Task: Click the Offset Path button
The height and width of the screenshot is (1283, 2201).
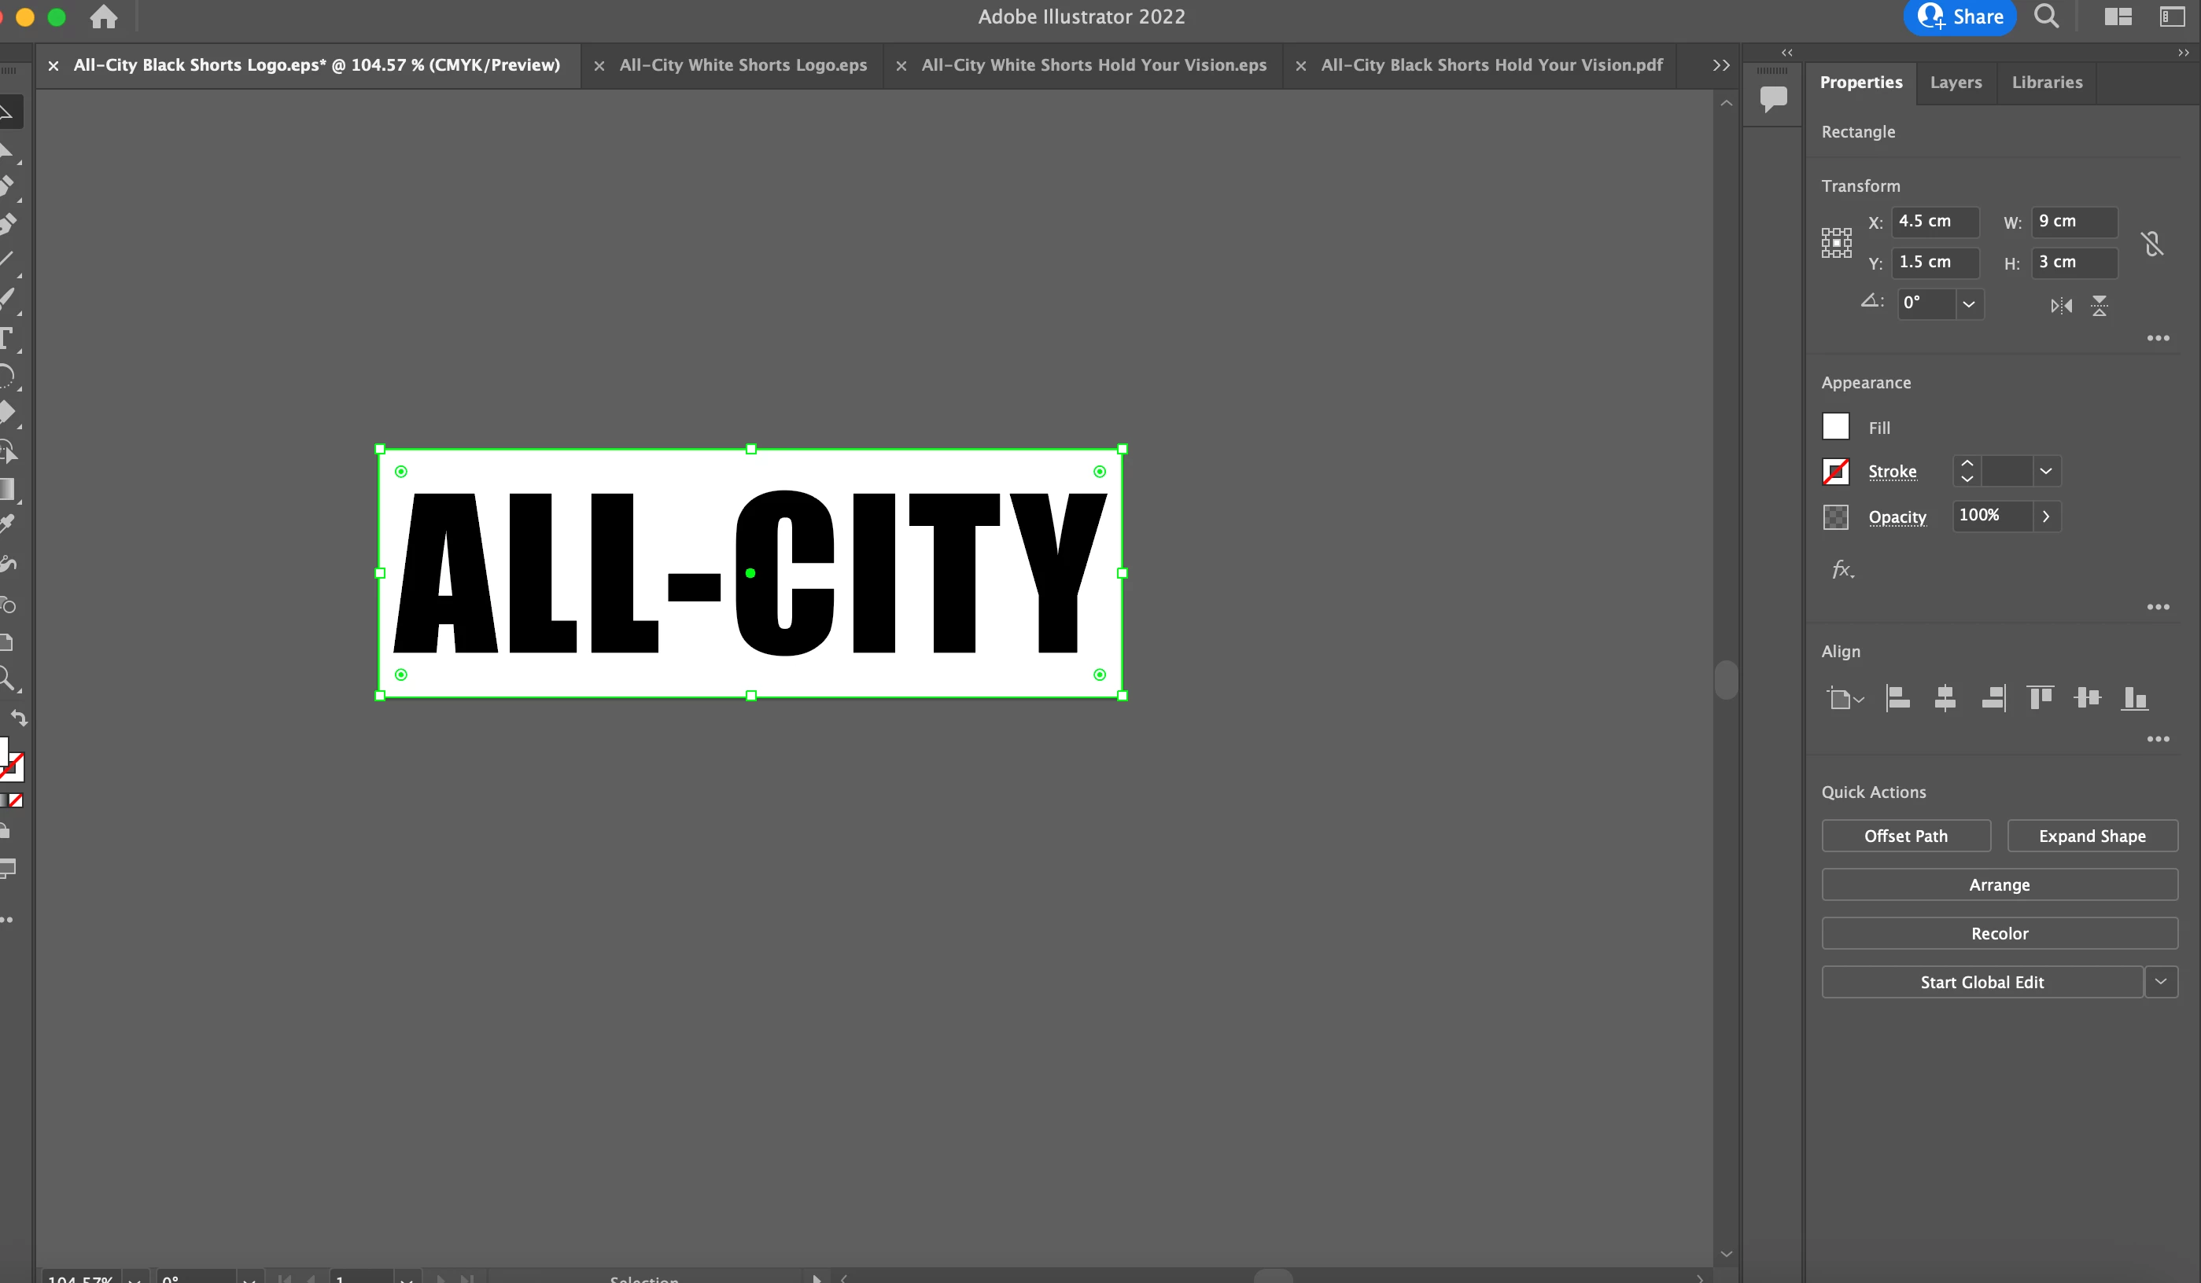Action: [x=1905, y=835]
